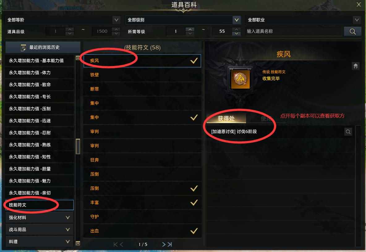Close the 道具百科 window
The height and width of the screenshot is (252, 366).
(x=359, y=4)
